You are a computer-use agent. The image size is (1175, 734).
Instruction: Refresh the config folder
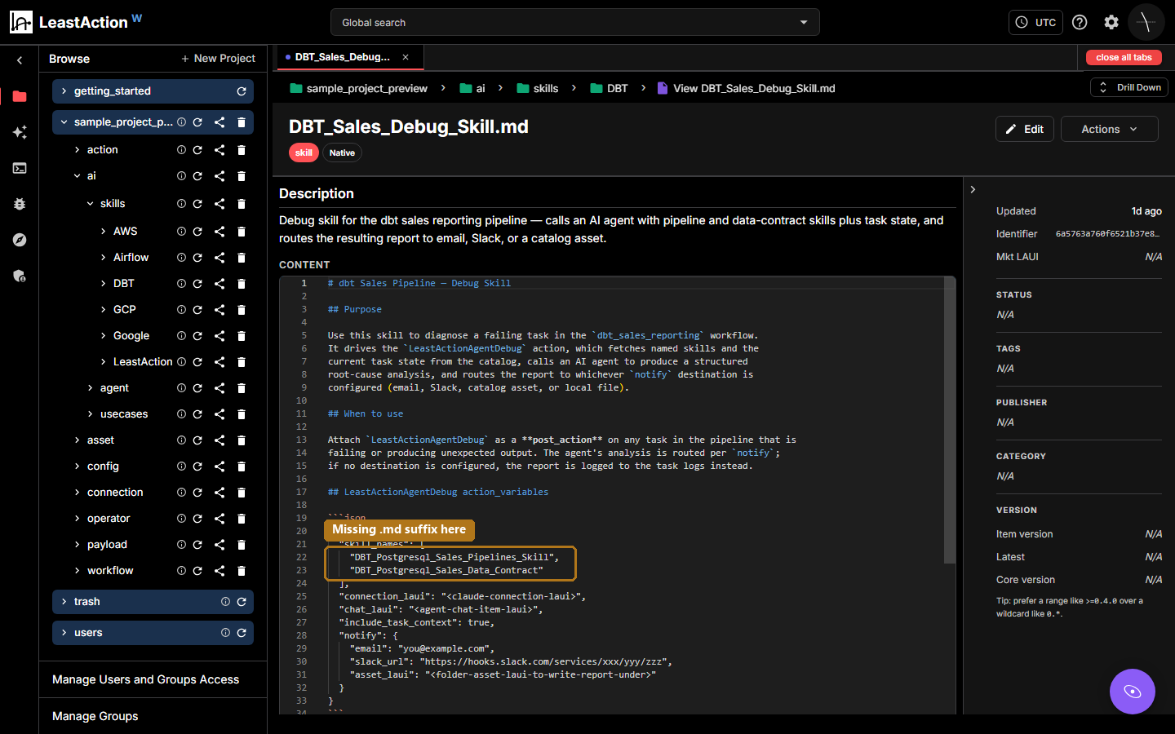[197, 466]
